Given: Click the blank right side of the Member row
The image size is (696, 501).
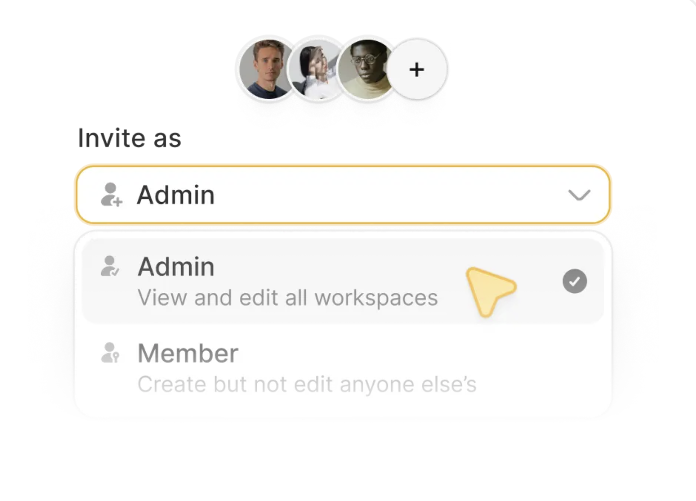Looking at the screenshot, I should pos(541,367).
